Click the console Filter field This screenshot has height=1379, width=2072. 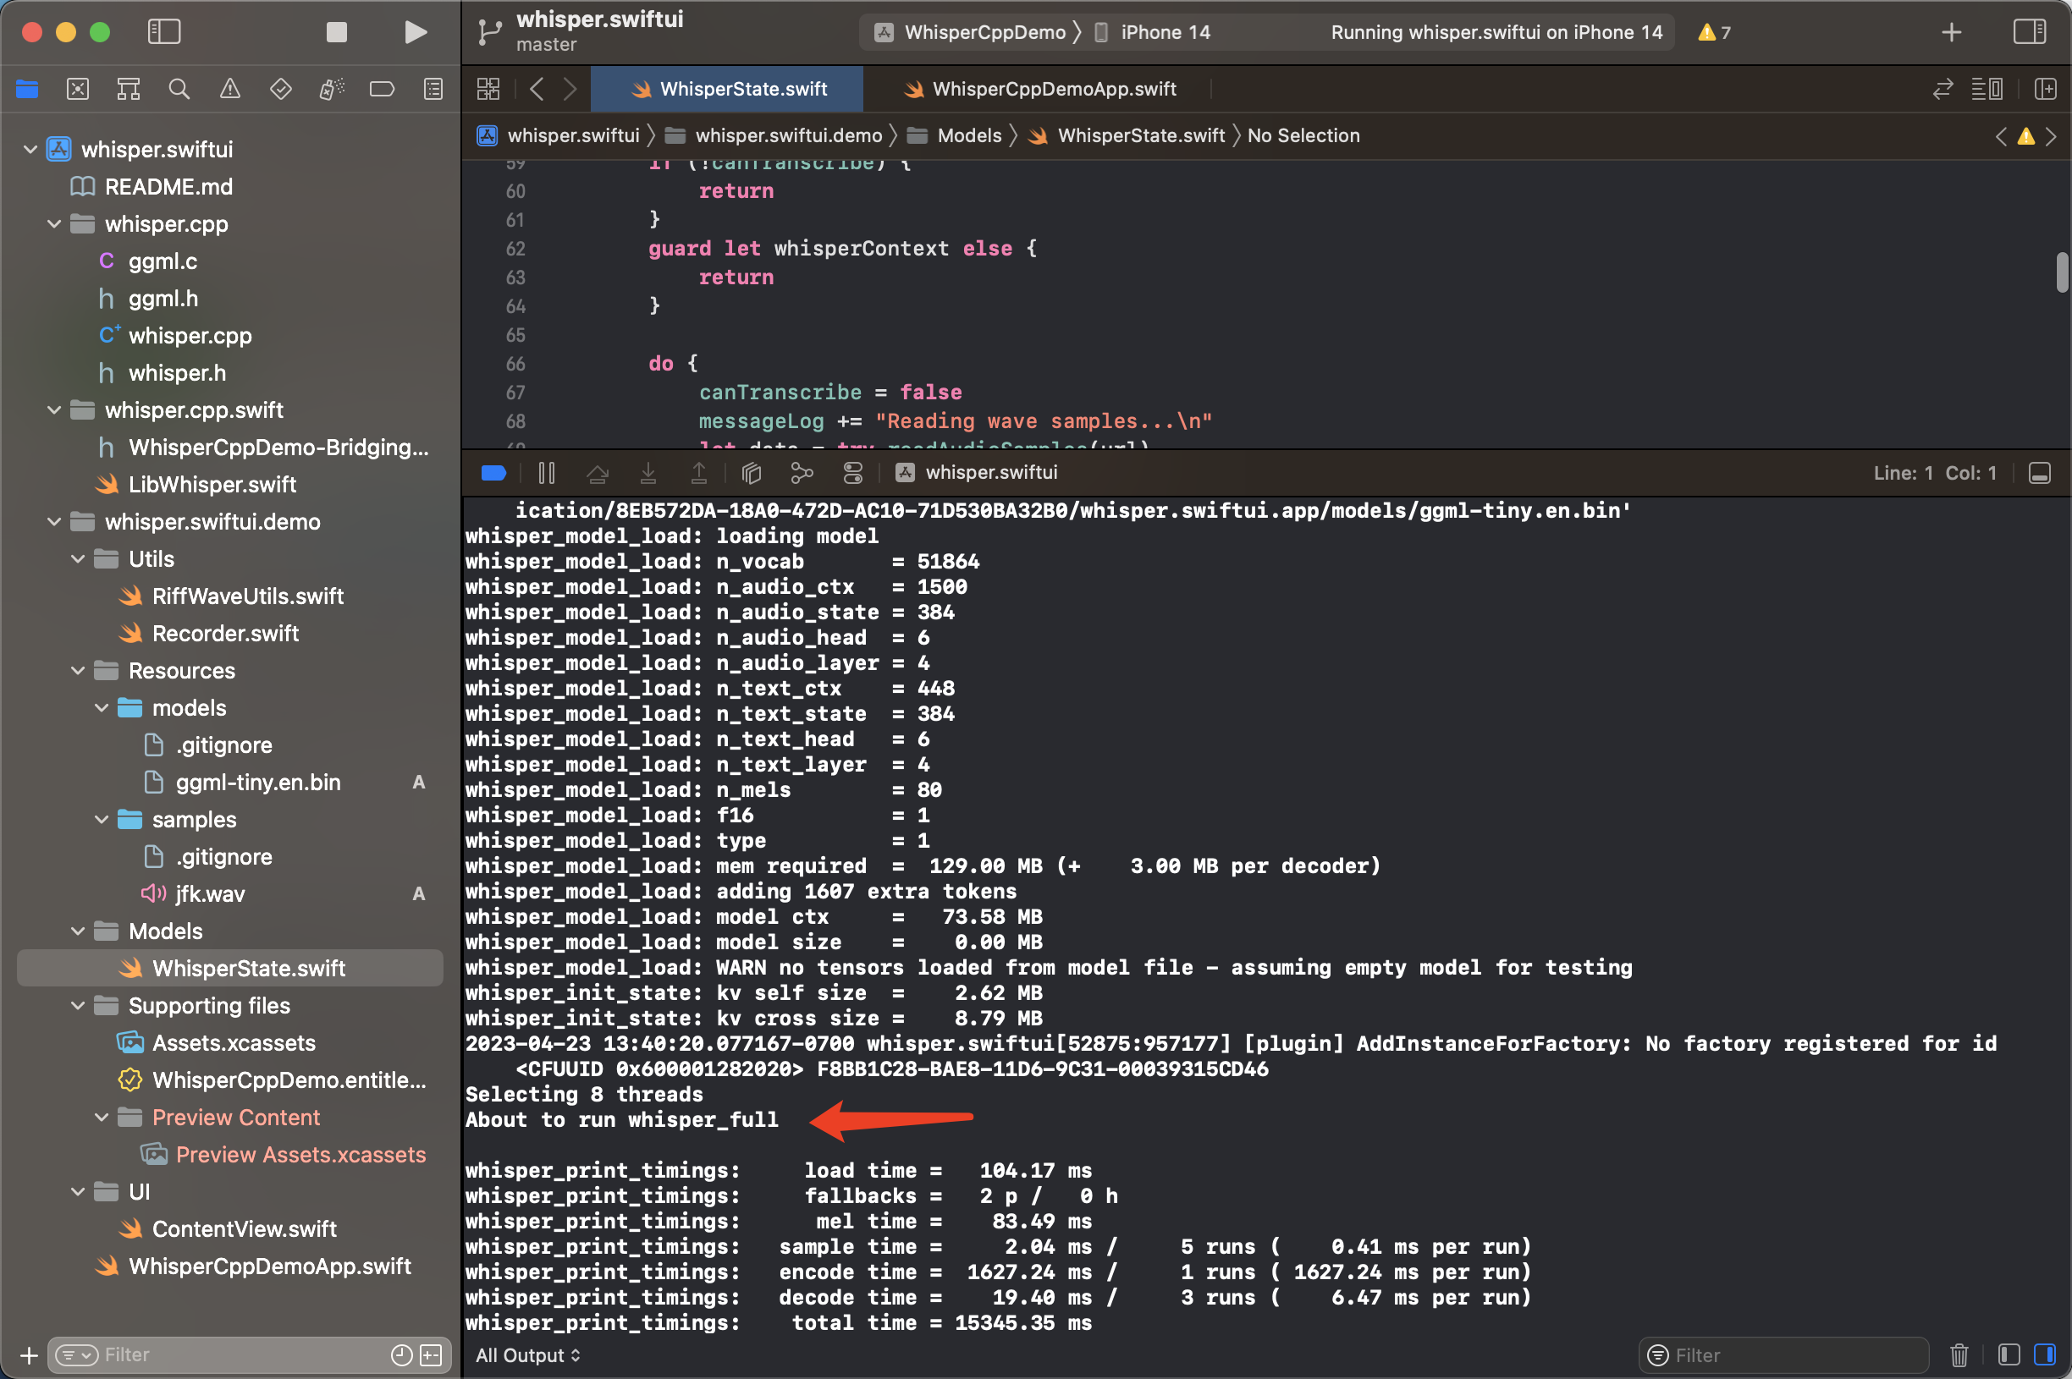(x=1783, y=1355)
